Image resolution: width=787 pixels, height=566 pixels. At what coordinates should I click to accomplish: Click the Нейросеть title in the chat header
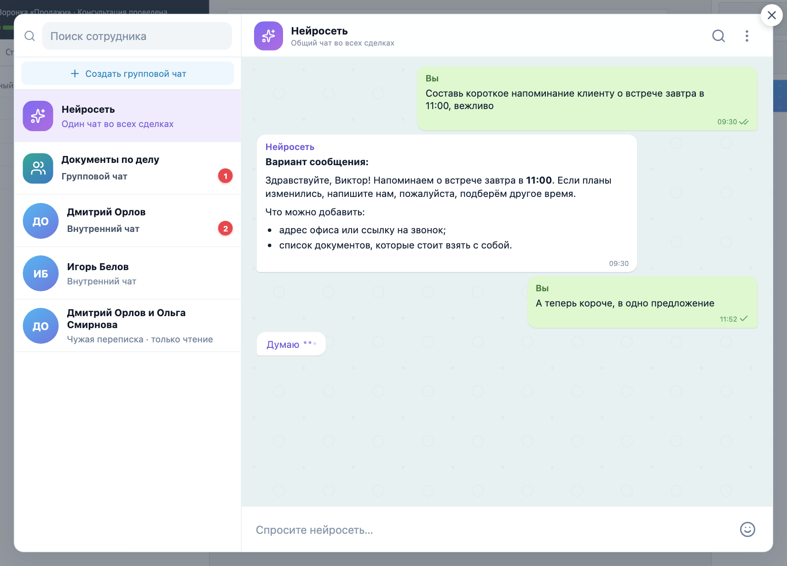tap(319, 31)
